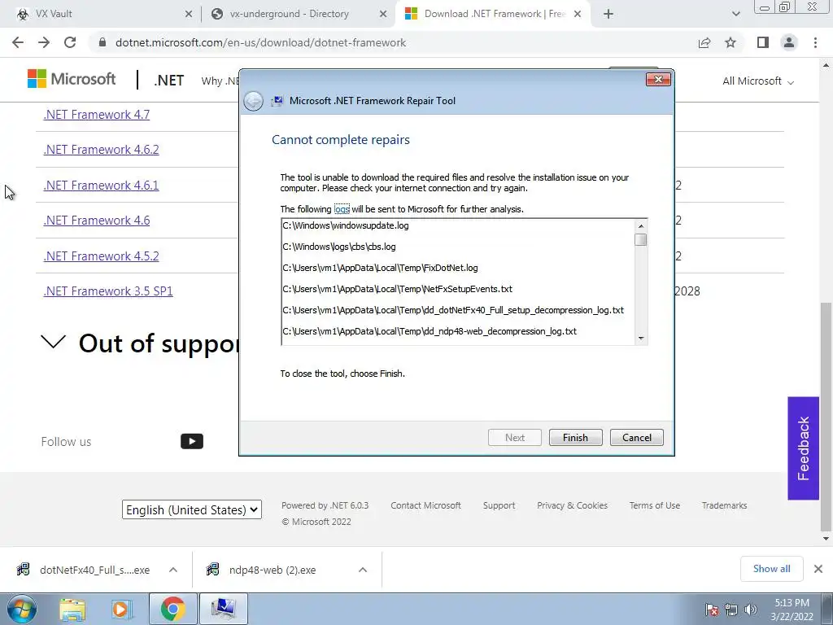833x625 pixels.
Task: Close the downloads bar with X
Action: click(x=818, y=569)
